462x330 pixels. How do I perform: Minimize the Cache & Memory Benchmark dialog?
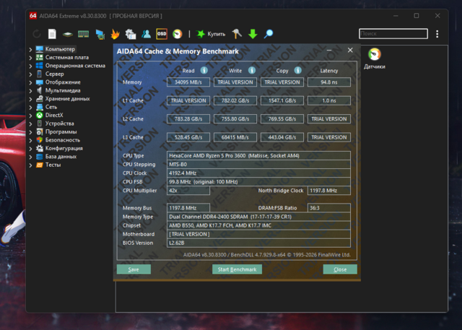pos(329,51)
